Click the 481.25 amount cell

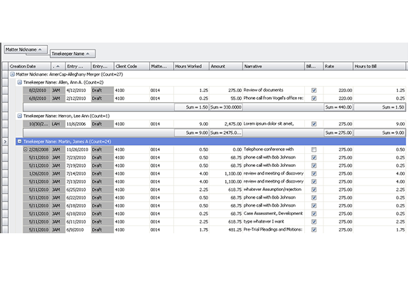pyautogui.click(x=226, y=229)
